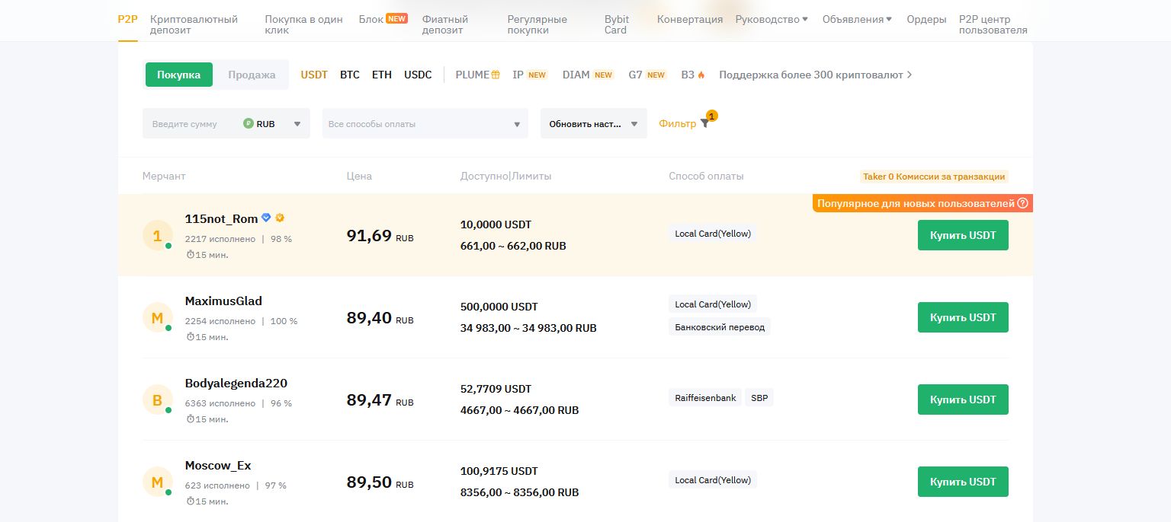Select B3 coin with flame icon
The width and height of the screenshot is (1171, 522).
pos(692,75)
